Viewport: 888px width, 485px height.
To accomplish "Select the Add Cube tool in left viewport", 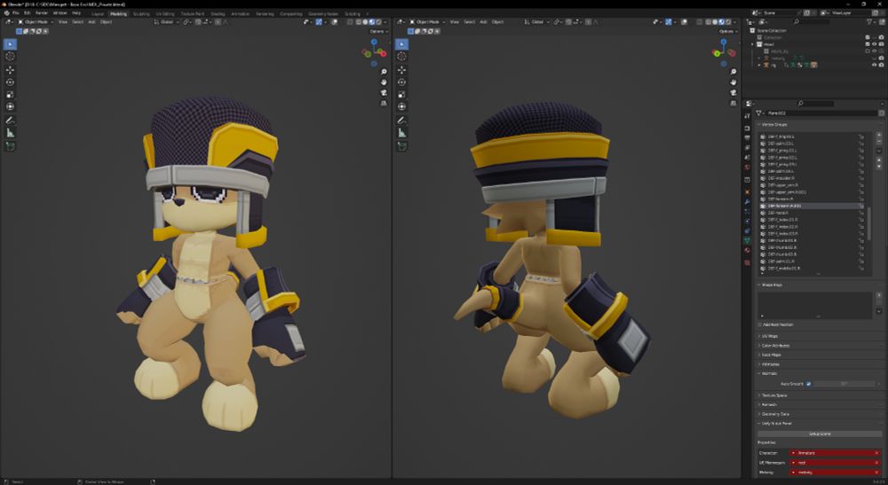I will click(x=10, y=145).
